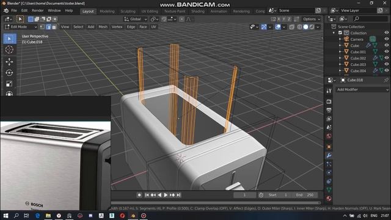Viewport: 391px width, 220px height.
Task: Click the Blender logo menu icon
Action: (6, 11)
